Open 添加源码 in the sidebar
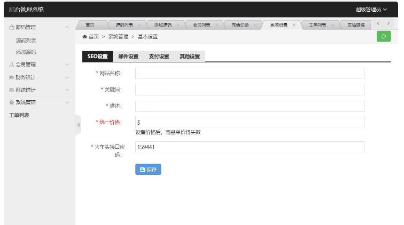The height and width of the screenshot is (225, 404). click(26, 52)
